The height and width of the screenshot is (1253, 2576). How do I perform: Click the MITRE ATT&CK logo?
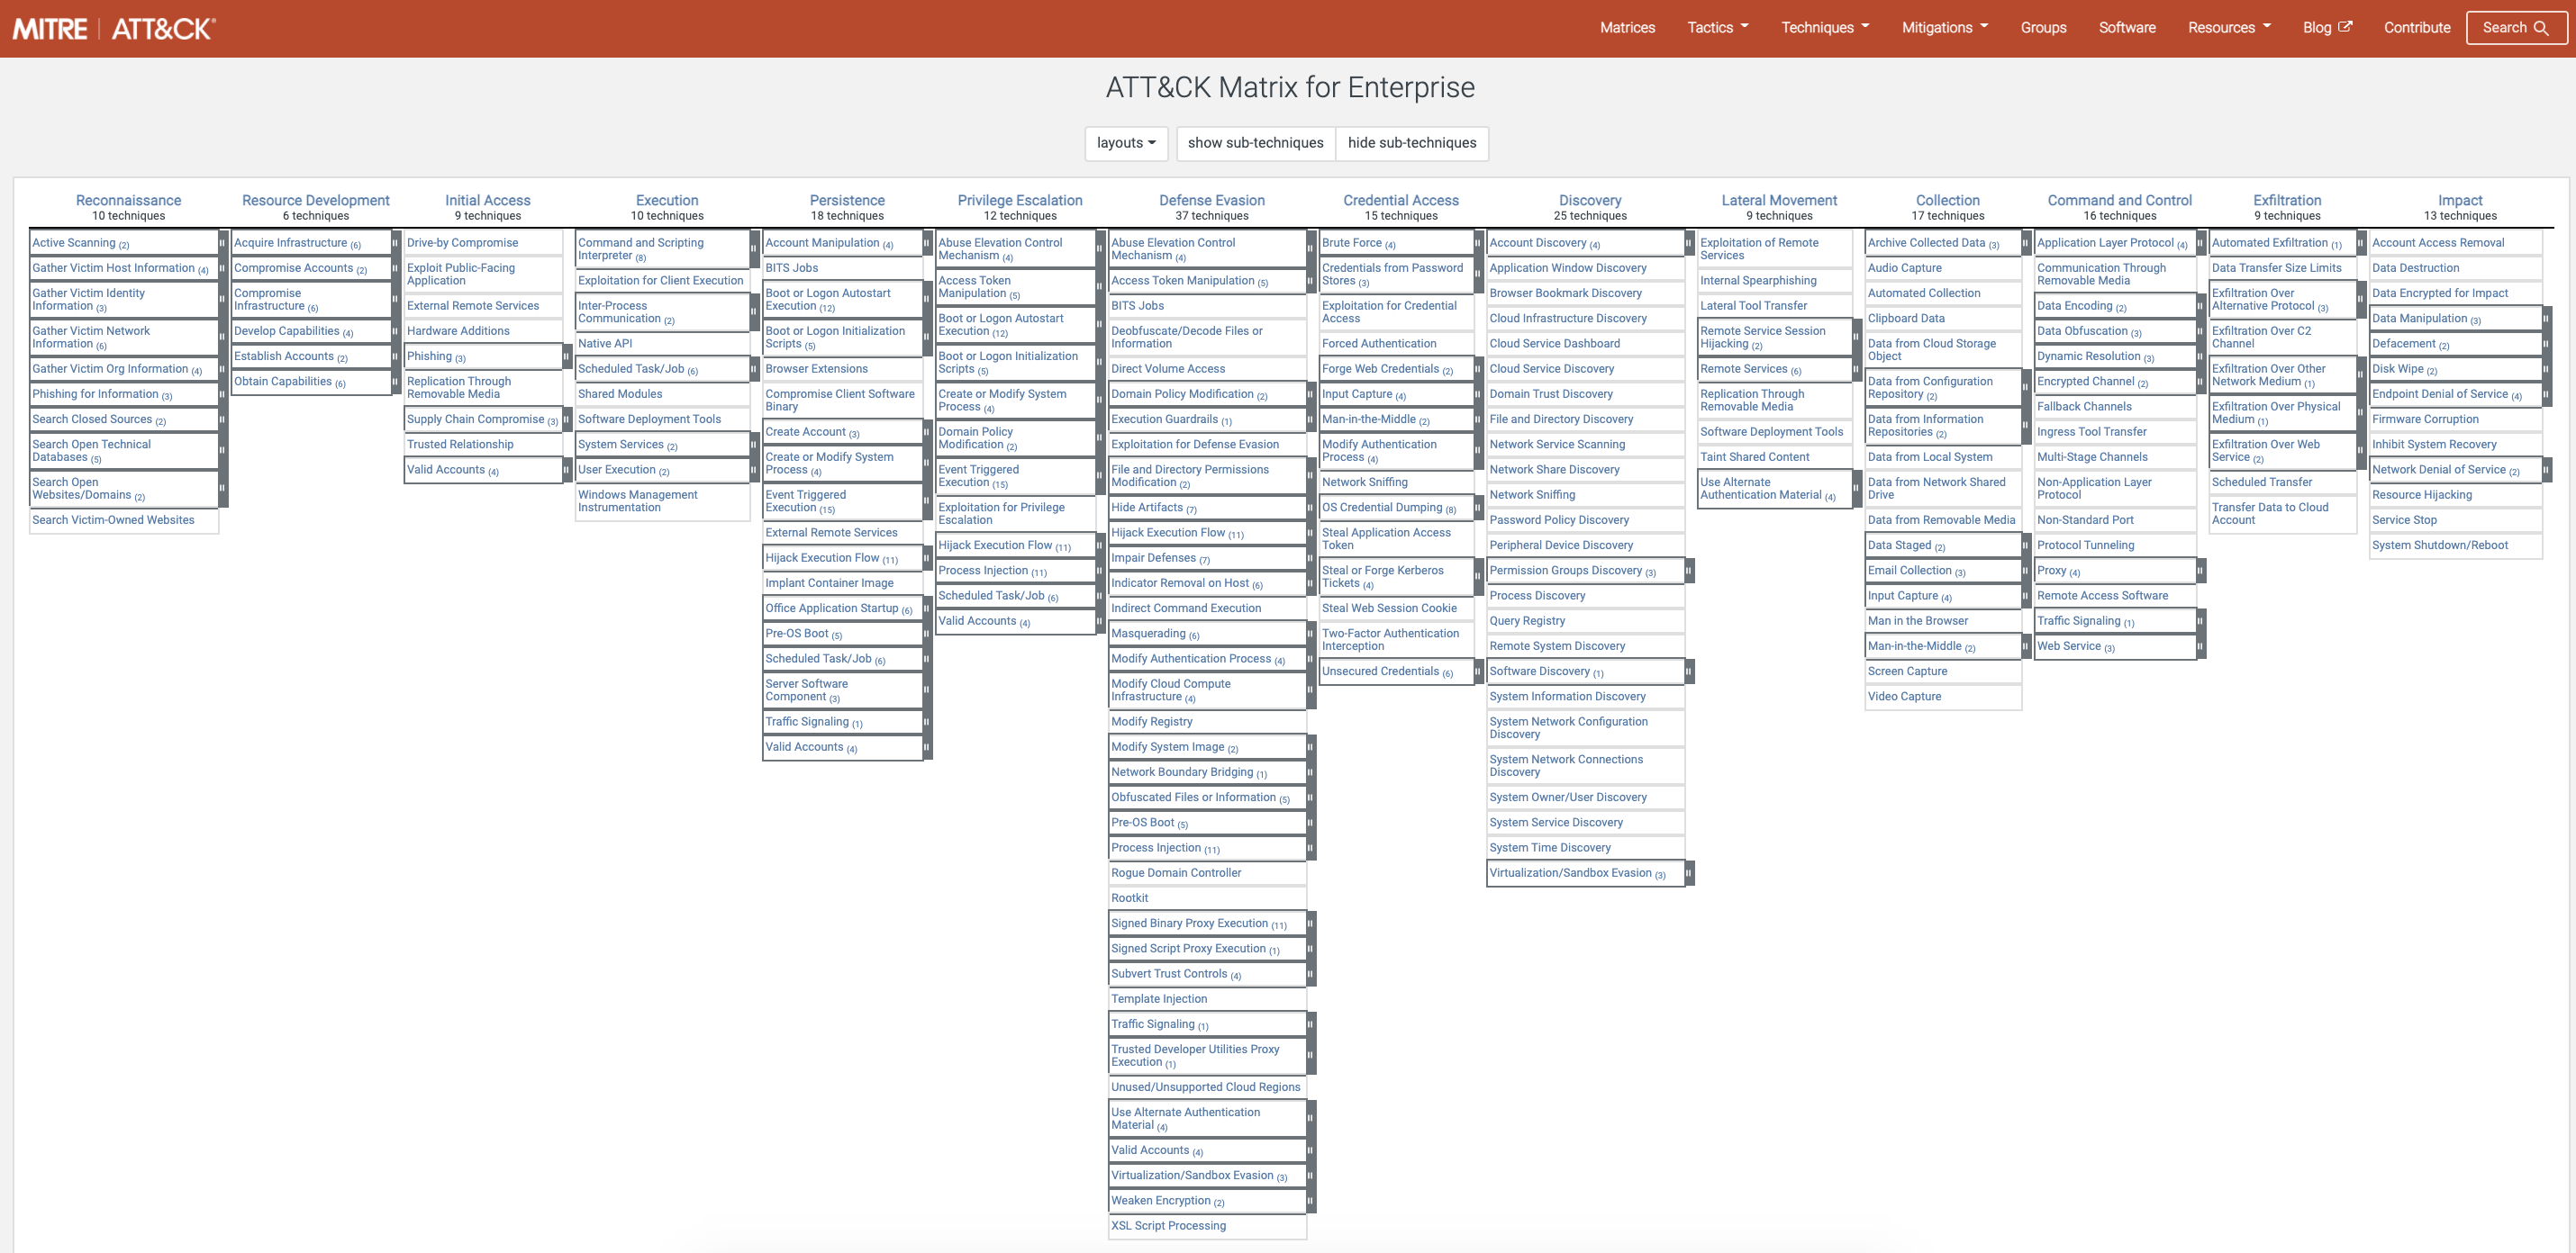coord(114,28)
